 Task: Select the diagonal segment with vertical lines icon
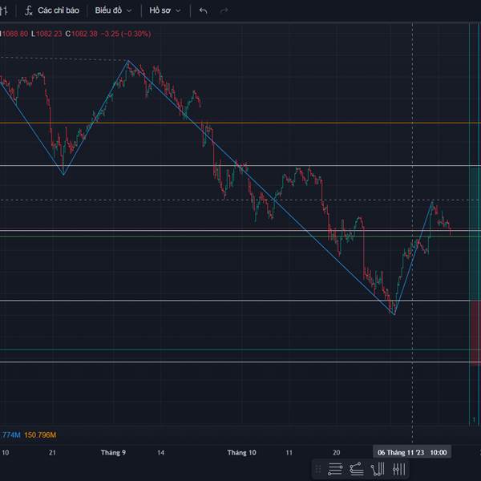tap(378, 468)
